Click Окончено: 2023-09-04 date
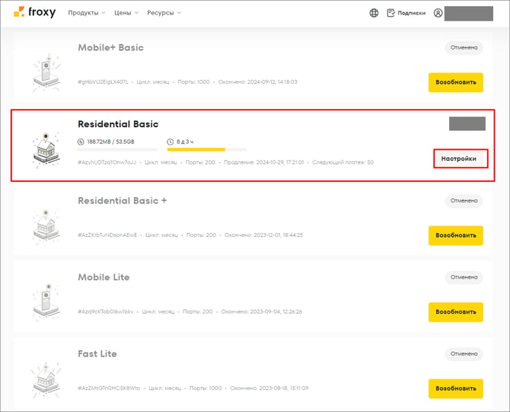The width and height of the screenshot is (510, 412). [262, 311]
